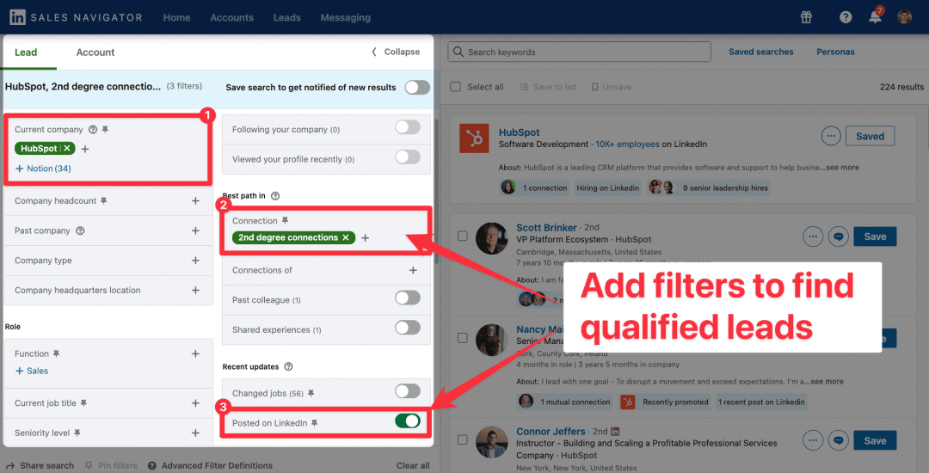
Task: Add suggested Notion company filter
Action: (43, 169)
